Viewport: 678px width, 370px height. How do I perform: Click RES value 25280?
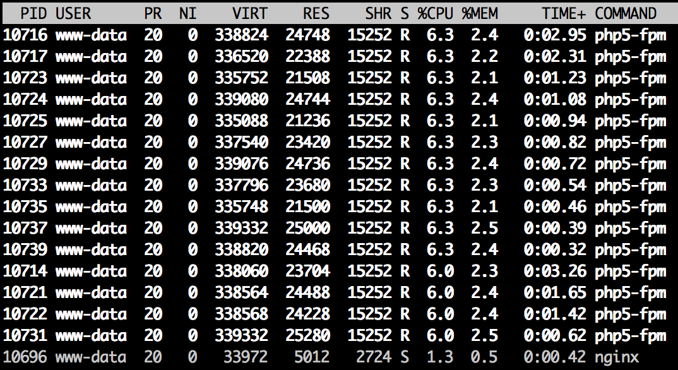click(307, 335)
